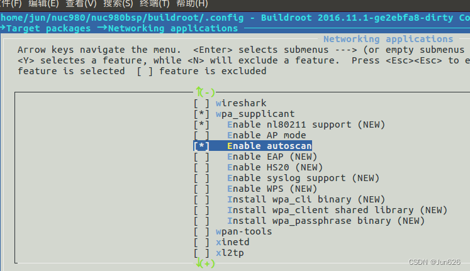
Task: Toggle the Enable EAP checkbox
Action: tap(201, 157)
